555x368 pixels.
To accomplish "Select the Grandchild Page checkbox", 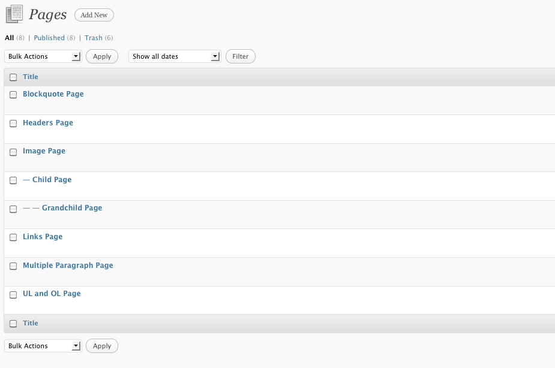I will [x=13, y=209].
